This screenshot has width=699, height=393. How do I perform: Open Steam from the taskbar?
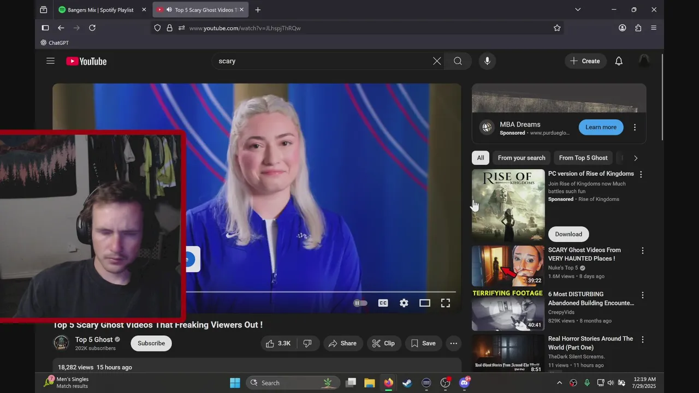tap(407, 383)
